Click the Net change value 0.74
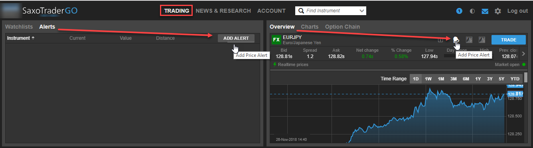 click(368, 56)
